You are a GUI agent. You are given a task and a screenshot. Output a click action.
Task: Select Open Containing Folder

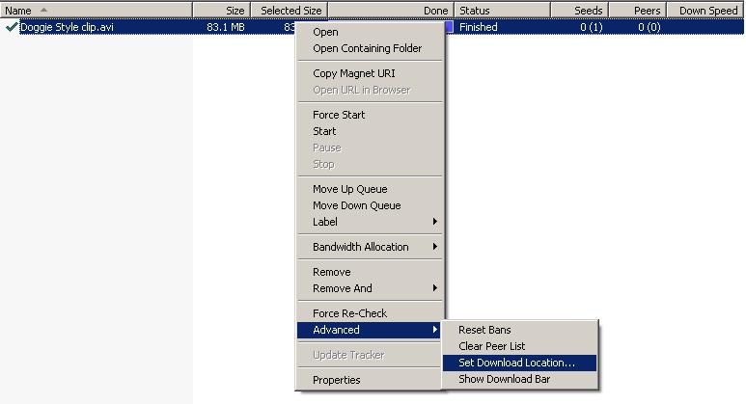click(367, 48)
